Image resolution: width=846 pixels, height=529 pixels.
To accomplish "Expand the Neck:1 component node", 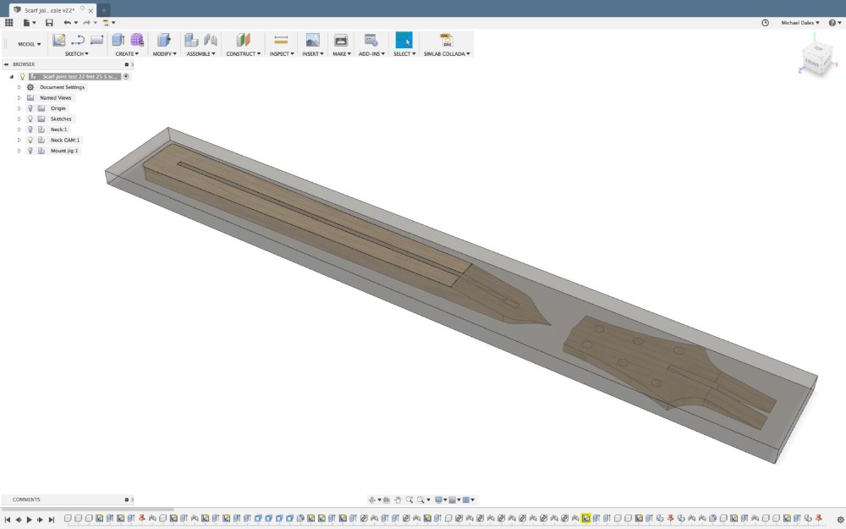I will pyautogui.click(x=19, y=129).
